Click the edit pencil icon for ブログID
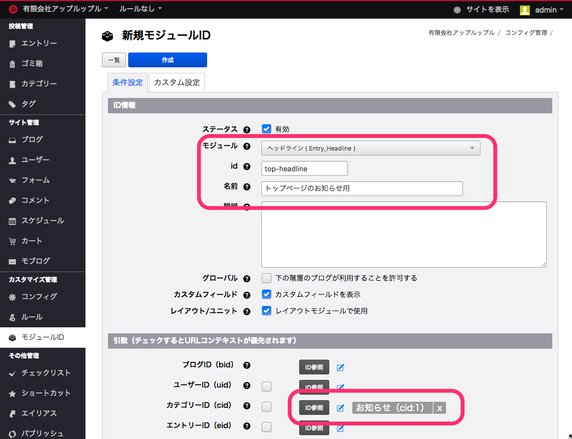The width and height of the screenshot is (572, 439). pyautogui.click(x=340, y=367)
